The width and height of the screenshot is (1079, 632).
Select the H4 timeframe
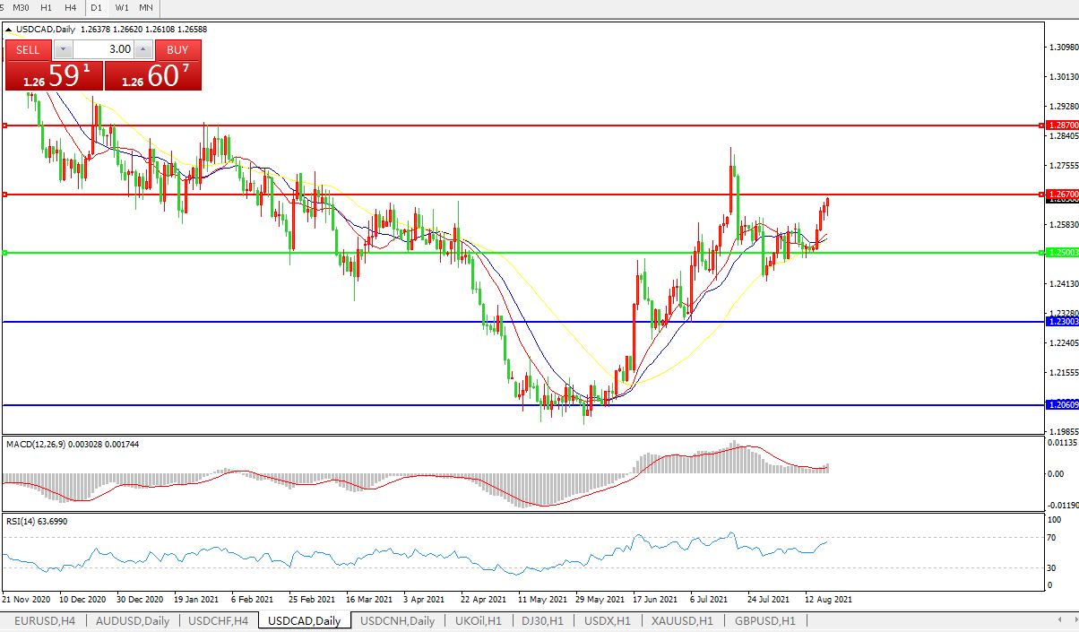(x=71, y=7)
